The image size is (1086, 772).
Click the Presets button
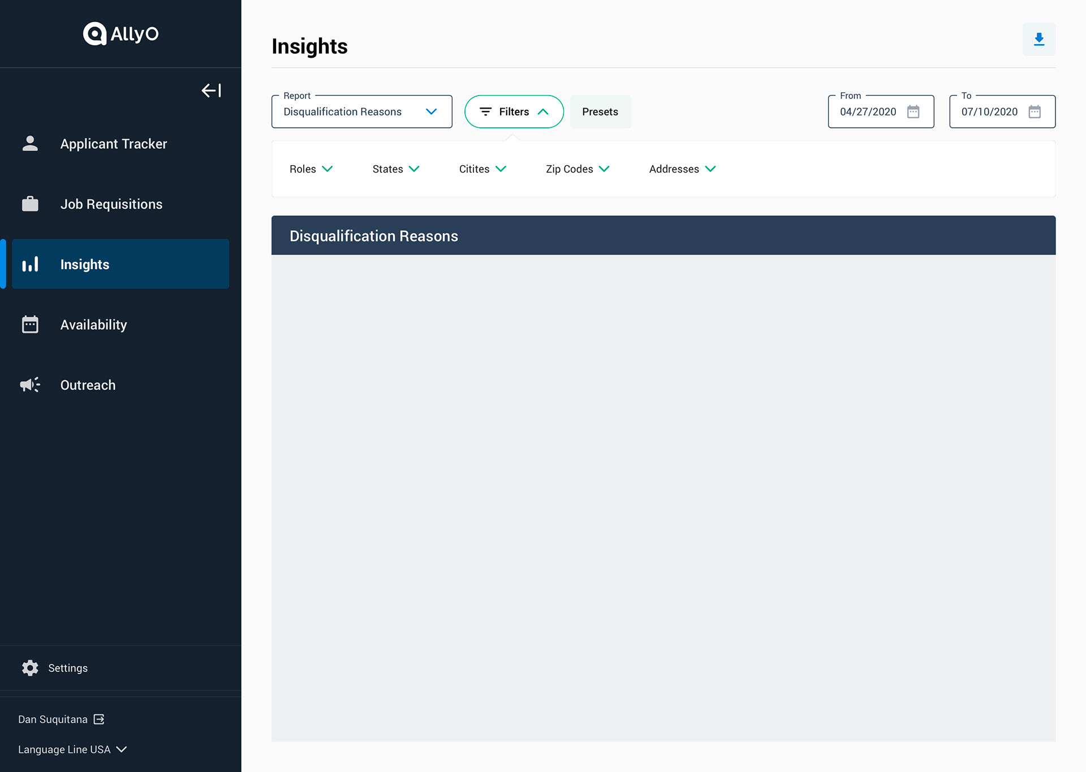[600, 111]
